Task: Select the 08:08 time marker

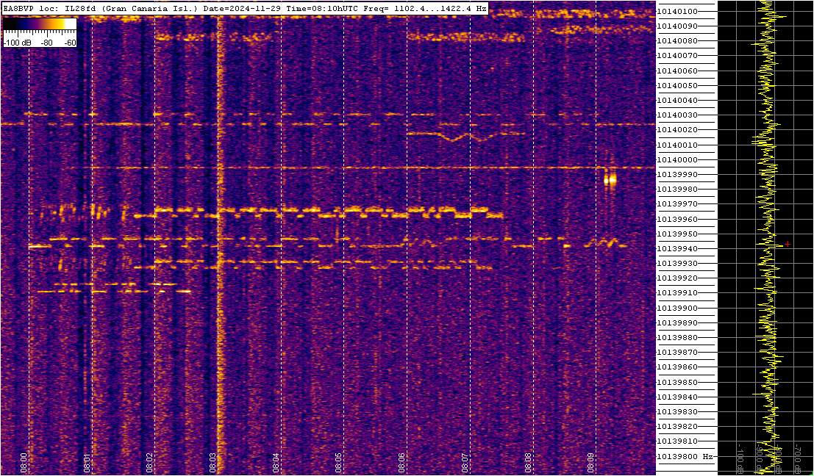Action: 528,462
